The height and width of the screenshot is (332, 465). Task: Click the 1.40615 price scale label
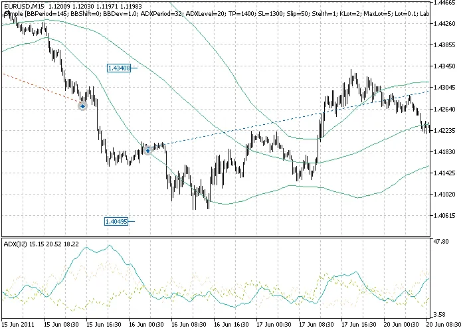443,216
